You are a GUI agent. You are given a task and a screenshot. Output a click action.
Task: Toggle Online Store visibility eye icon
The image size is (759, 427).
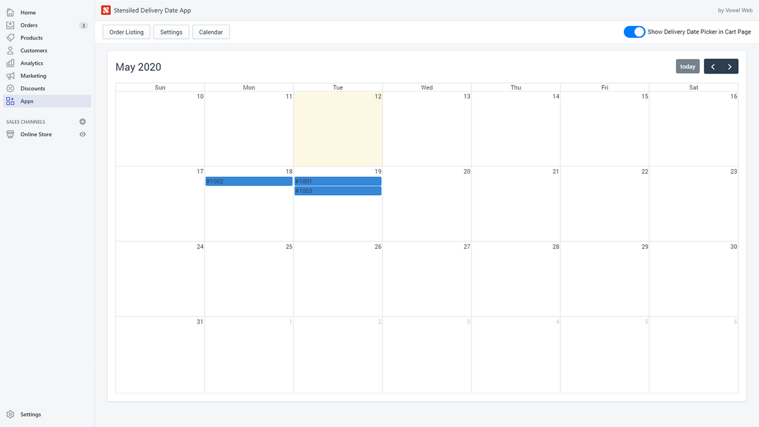click(x=82, y=134)
